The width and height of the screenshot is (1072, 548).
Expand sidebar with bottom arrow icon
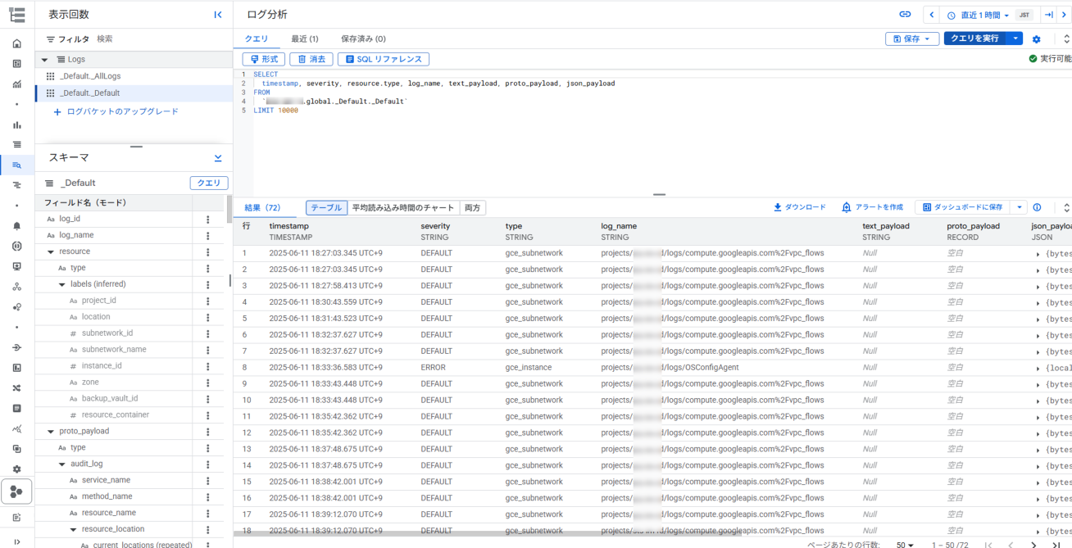click(16, 541)
